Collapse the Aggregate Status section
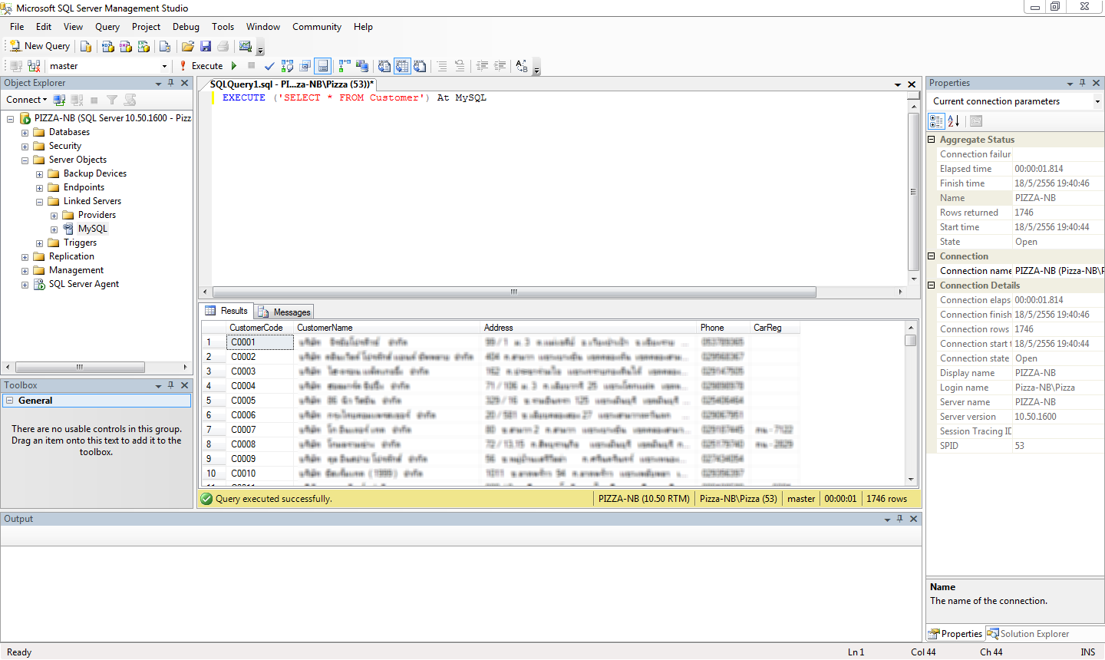 [932, 140]
